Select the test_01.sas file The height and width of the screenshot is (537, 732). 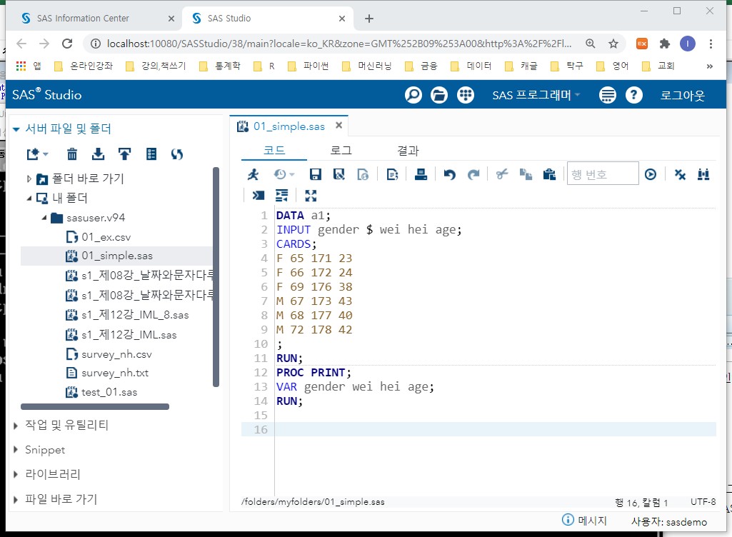(109, 392)
